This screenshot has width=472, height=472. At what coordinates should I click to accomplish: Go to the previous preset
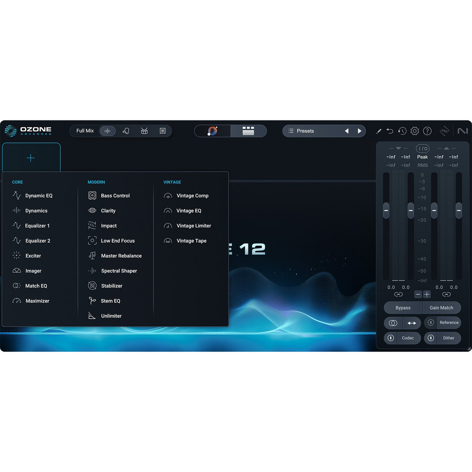(x=347, y=131)
